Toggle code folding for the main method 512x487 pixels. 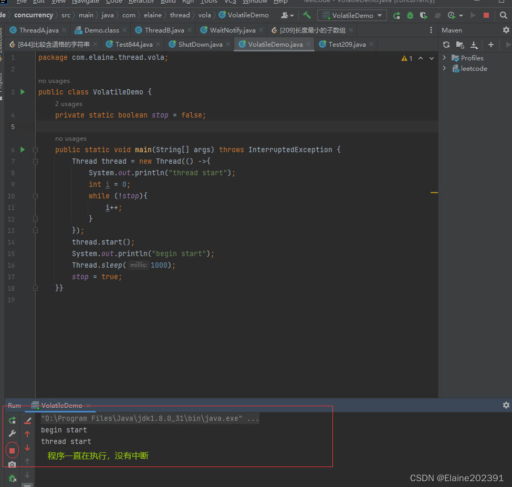35,150
